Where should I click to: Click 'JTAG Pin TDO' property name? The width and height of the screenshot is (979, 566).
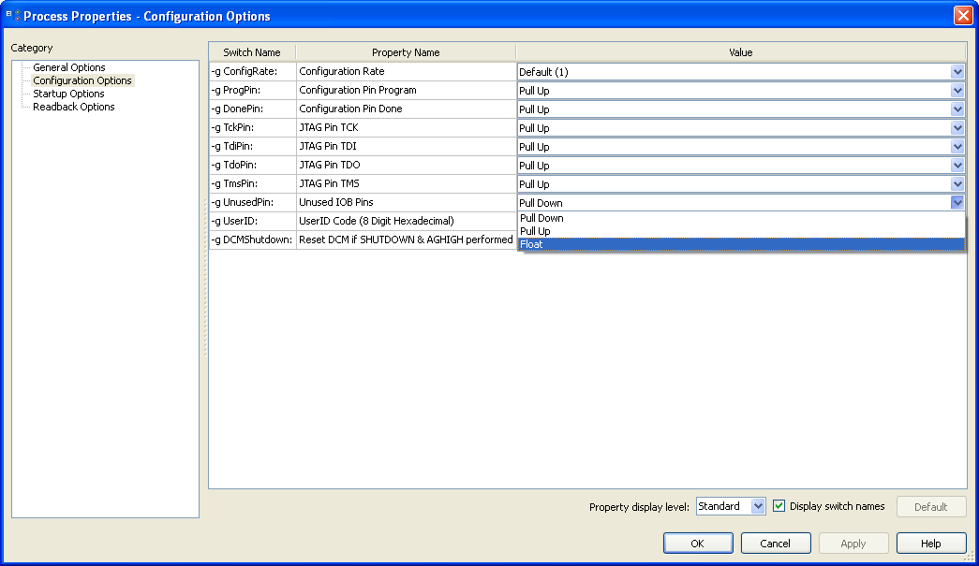point(406,165)
